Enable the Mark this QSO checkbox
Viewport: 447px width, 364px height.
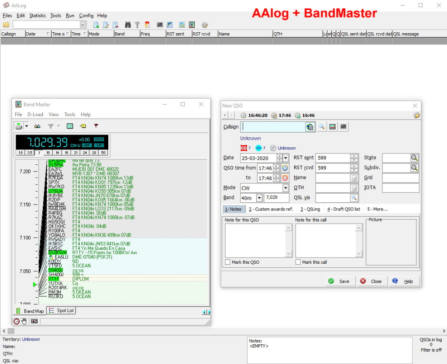228,262
